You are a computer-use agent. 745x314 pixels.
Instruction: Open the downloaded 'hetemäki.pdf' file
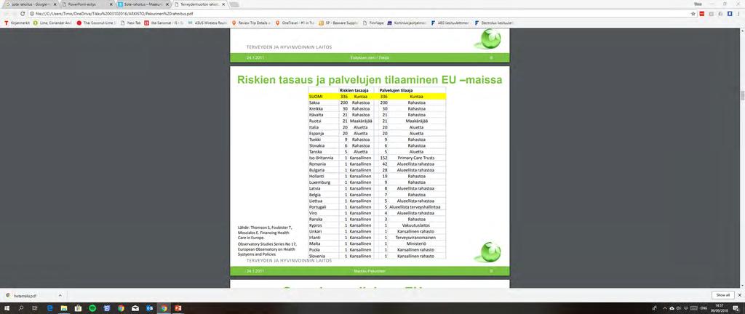tap(26, 295)
